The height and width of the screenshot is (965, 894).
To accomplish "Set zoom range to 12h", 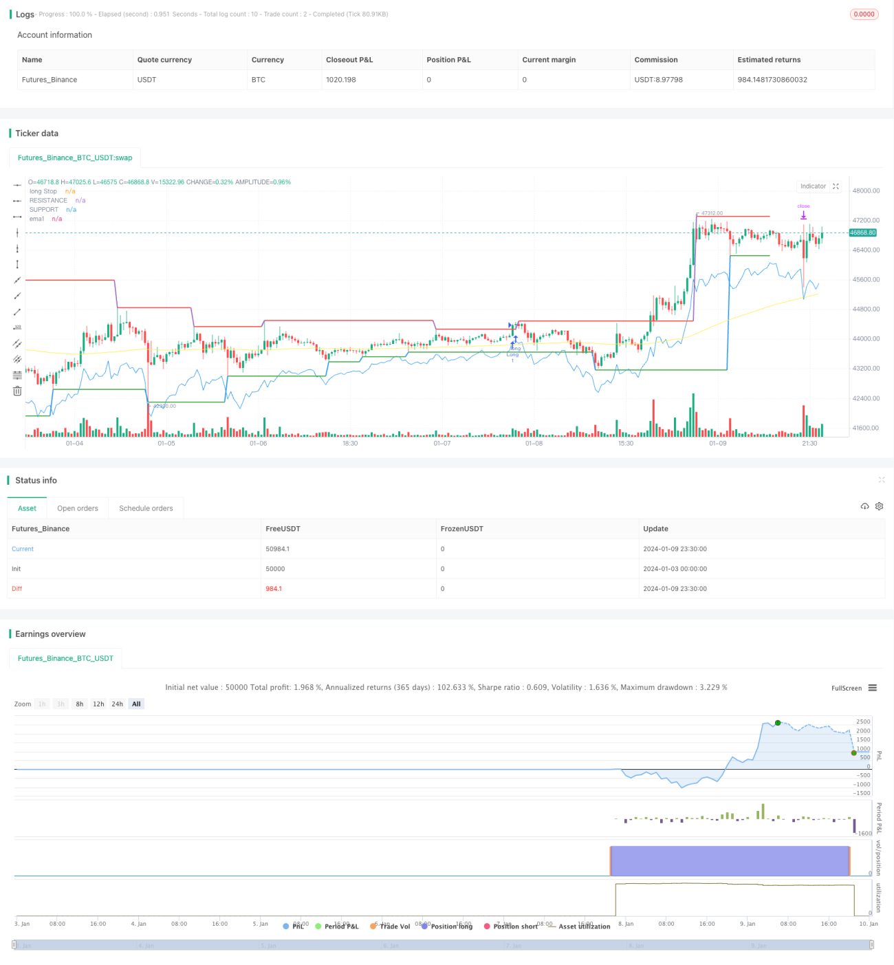I will click(98, 704).
